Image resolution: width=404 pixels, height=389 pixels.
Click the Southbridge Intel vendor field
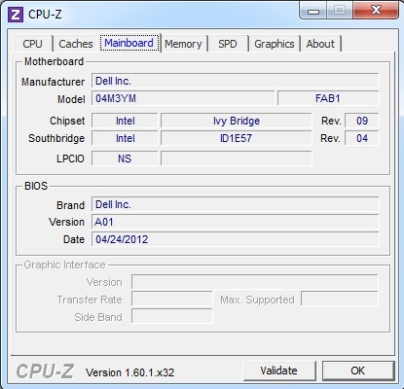pos(125,138)
